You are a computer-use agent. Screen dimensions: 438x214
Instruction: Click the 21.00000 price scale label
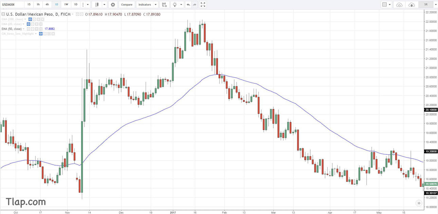pos(431,68)
